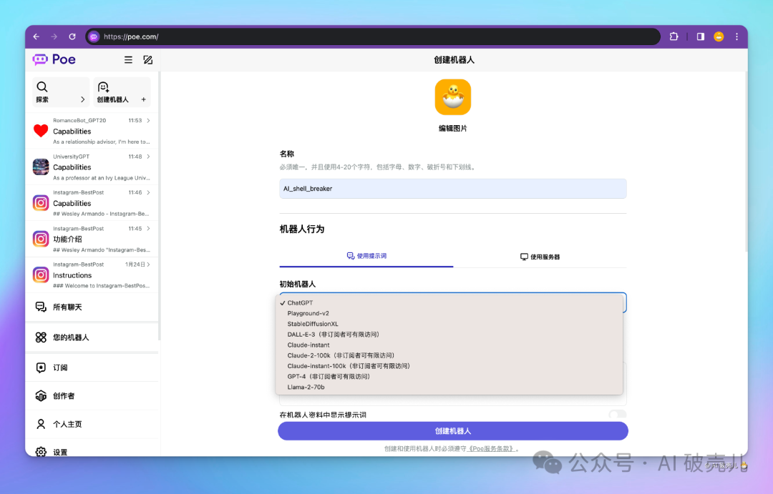Click the Poe logo in sidebar
This screenshot has width=773, height=494.
click(54, 59)
